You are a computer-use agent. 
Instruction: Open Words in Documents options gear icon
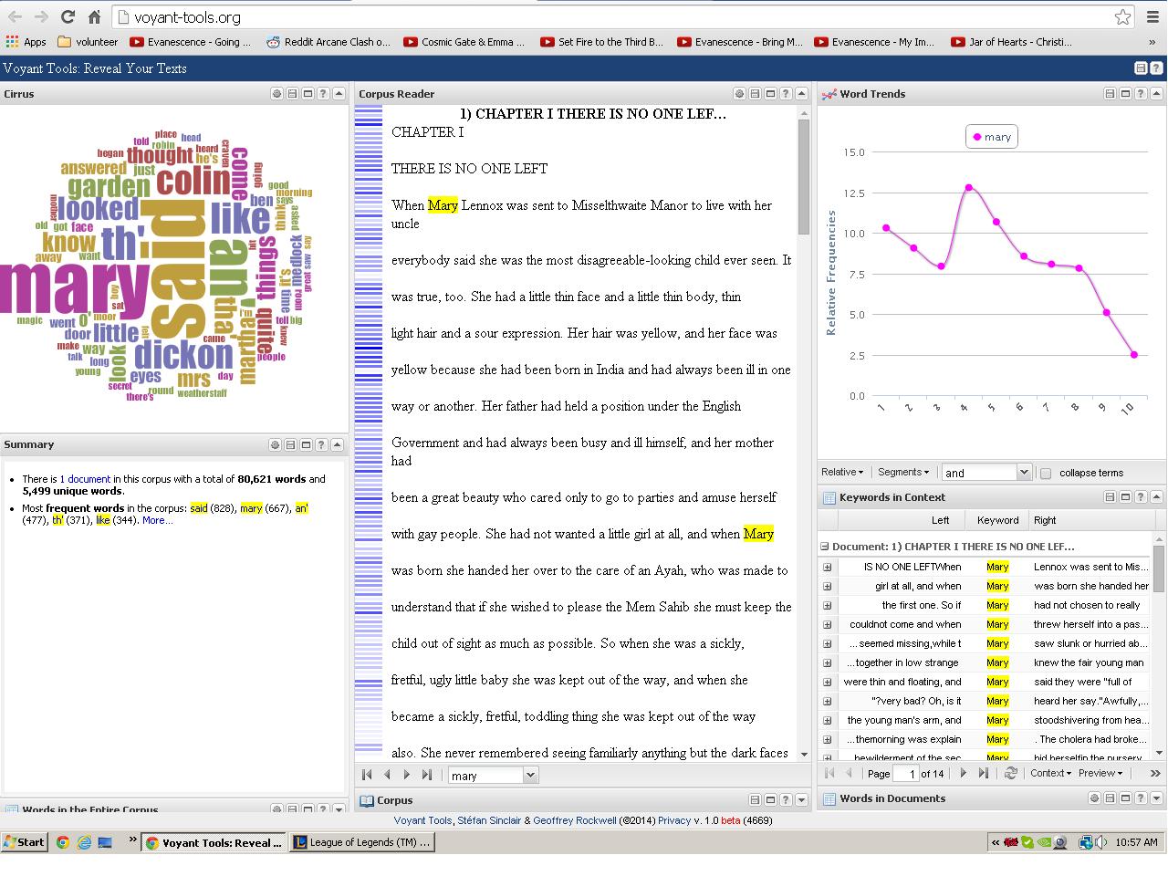(1094, 798)
